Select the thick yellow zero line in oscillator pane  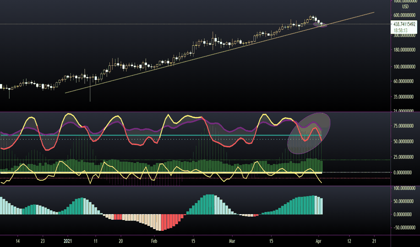click(x=161, y=173)
